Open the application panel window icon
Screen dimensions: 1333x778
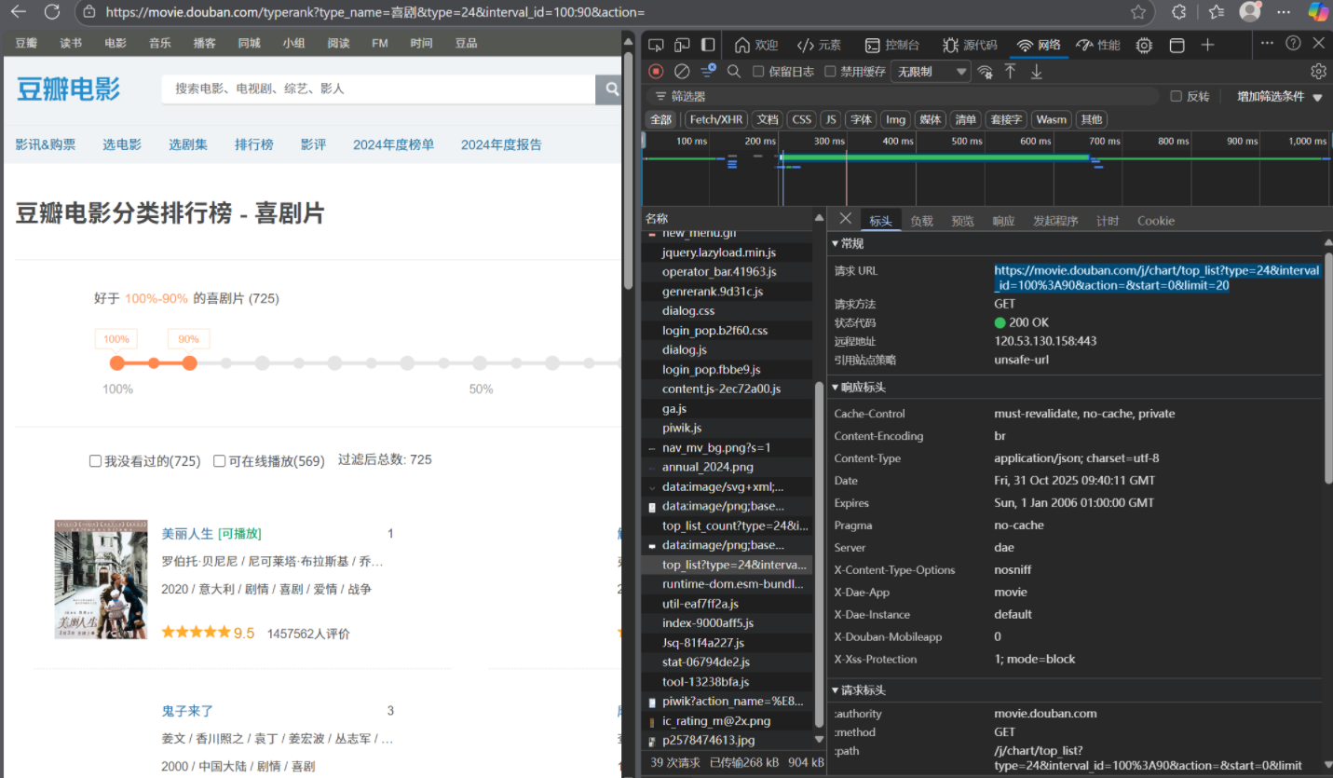pos(1177,45)
